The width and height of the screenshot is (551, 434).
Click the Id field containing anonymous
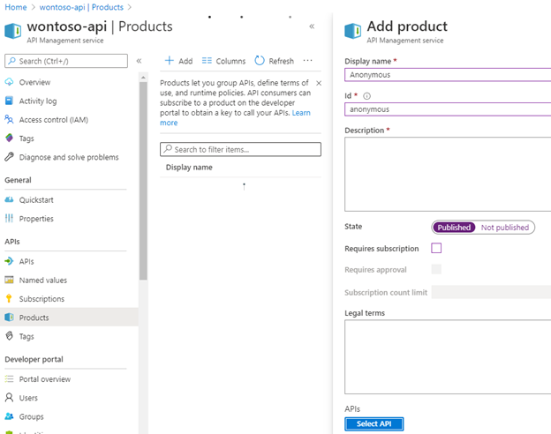(x=448, y=109)
